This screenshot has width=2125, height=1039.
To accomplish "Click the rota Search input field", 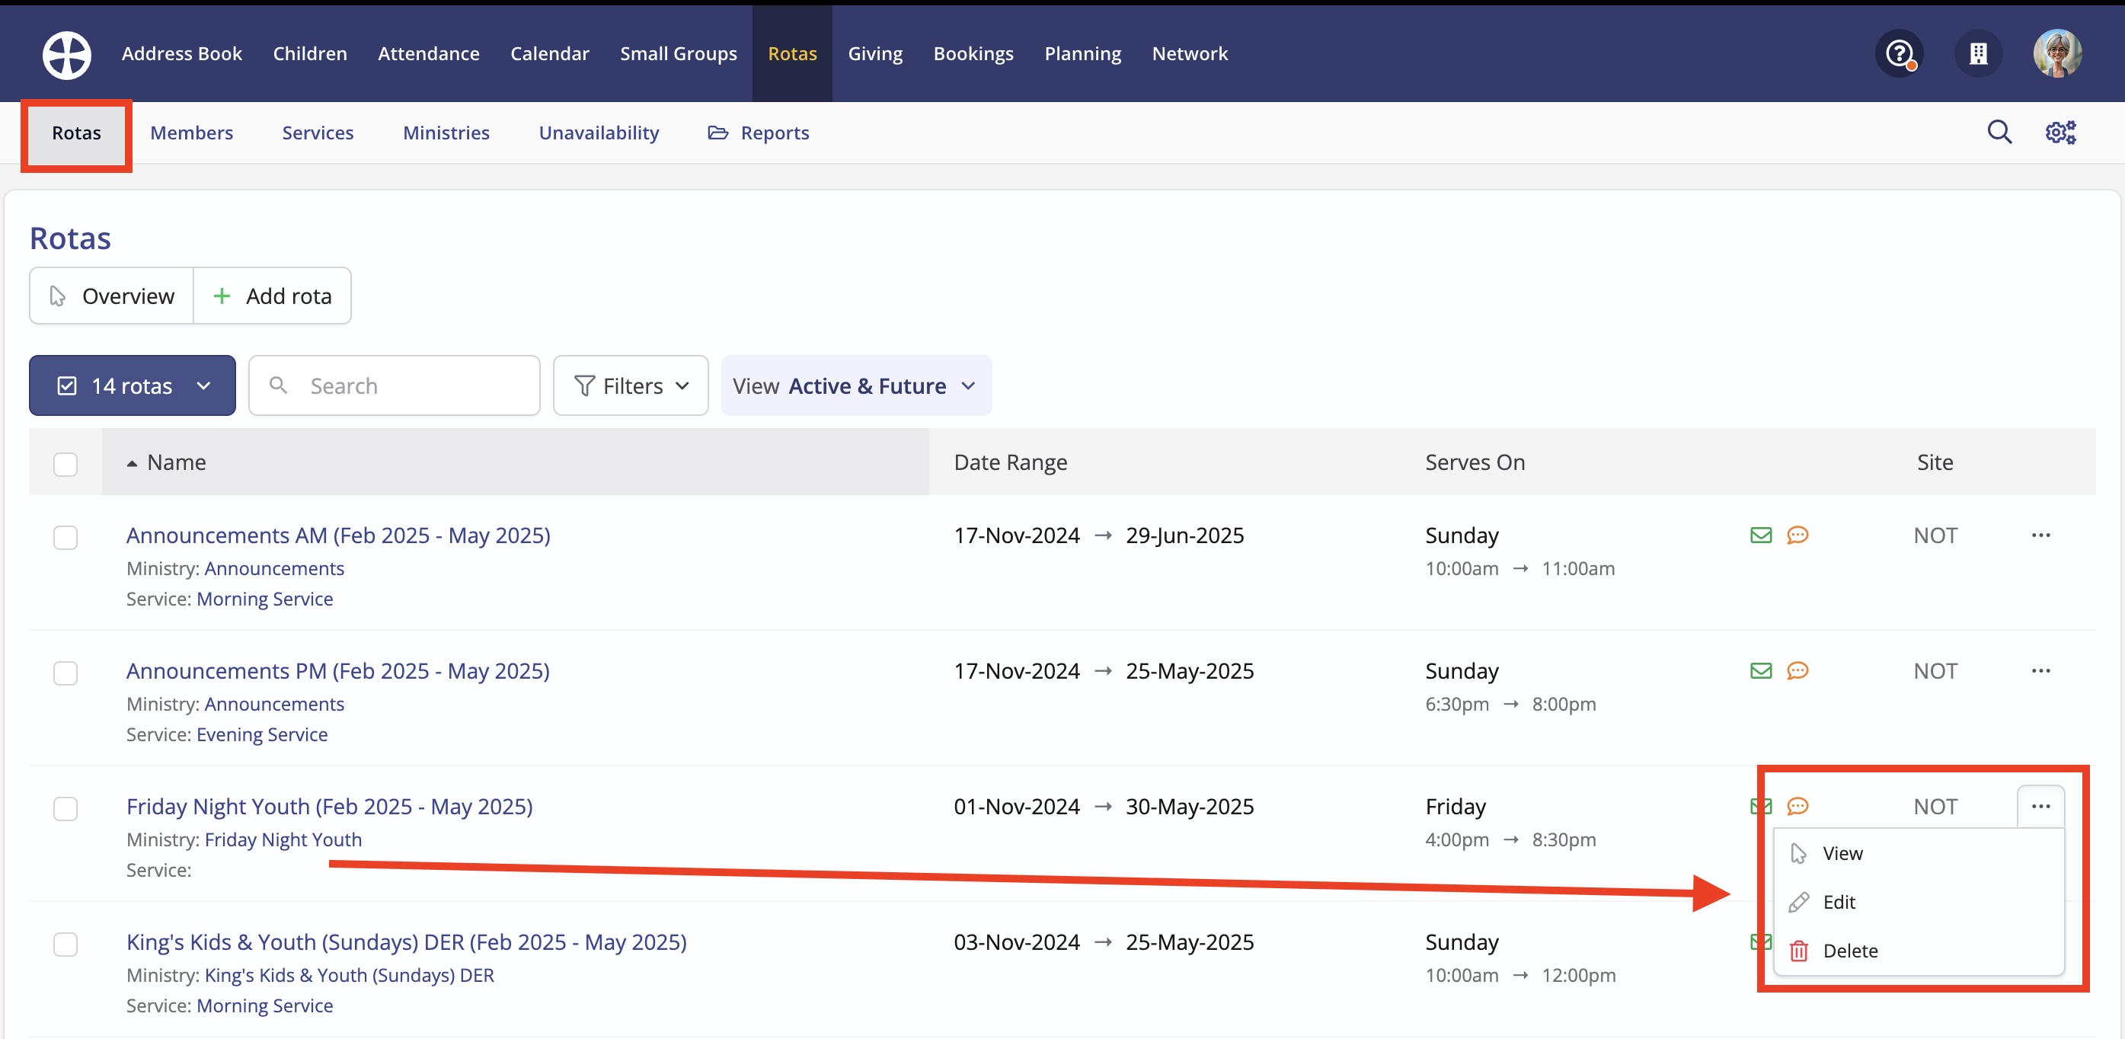I will click(x=395, y=385).
